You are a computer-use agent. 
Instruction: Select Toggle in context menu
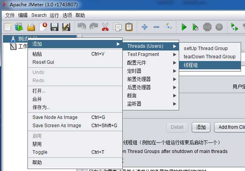[75, 152]
